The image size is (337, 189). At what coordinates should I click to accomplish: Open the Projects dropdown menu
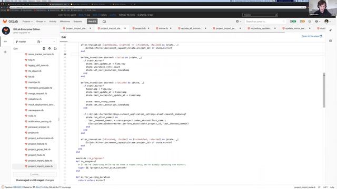click(x=27, y=22)
